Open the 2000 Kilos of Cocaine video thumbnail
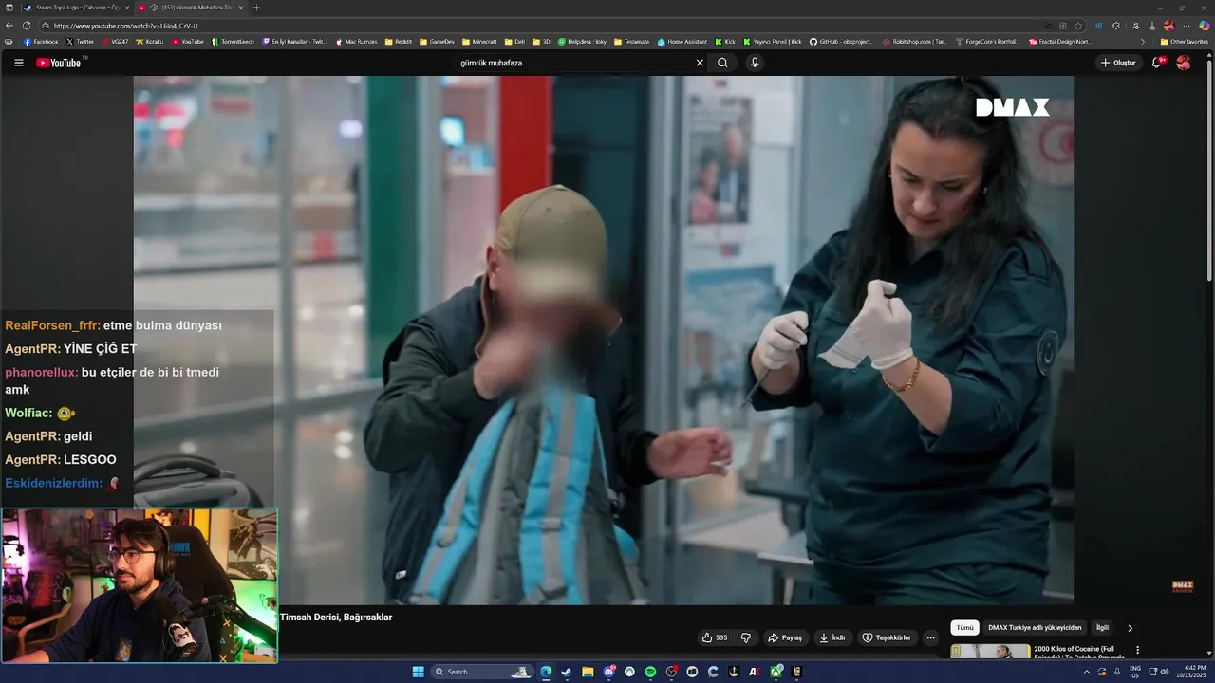Screen dimensions: 1215x683 (x=990, y=652)
